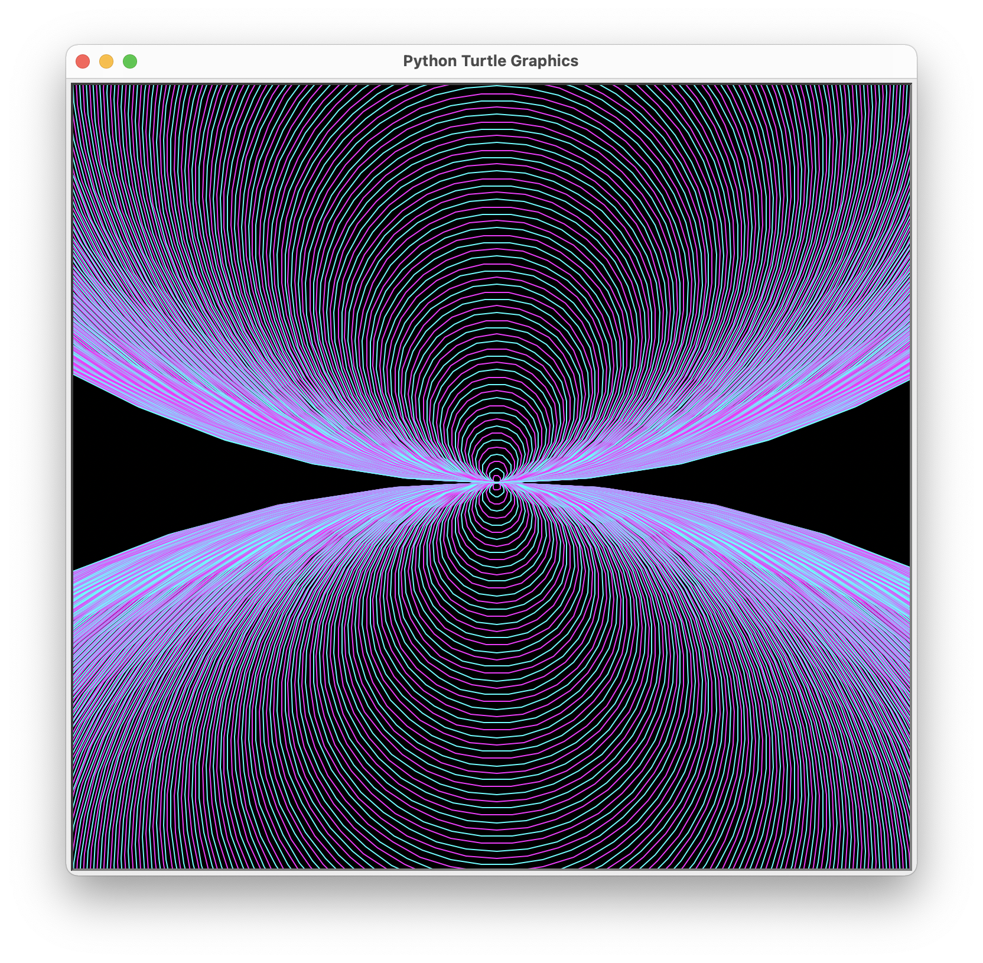This screenshot has height=963, width=983.
Task: Minimize the Python Turtle Graphics window
Action: tap(106, 61)
